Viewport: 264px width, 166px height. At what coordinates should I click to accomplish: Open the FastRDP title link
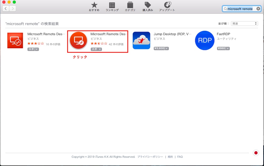[x=223, y=34]
